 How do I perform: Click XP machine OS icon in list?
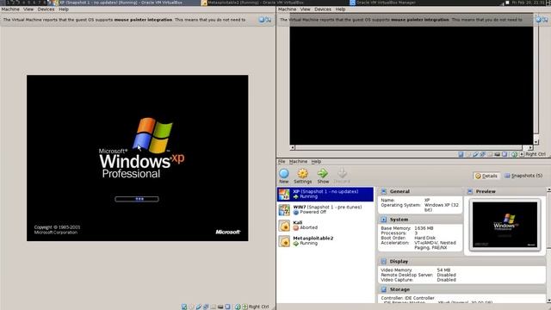(284, 194)
